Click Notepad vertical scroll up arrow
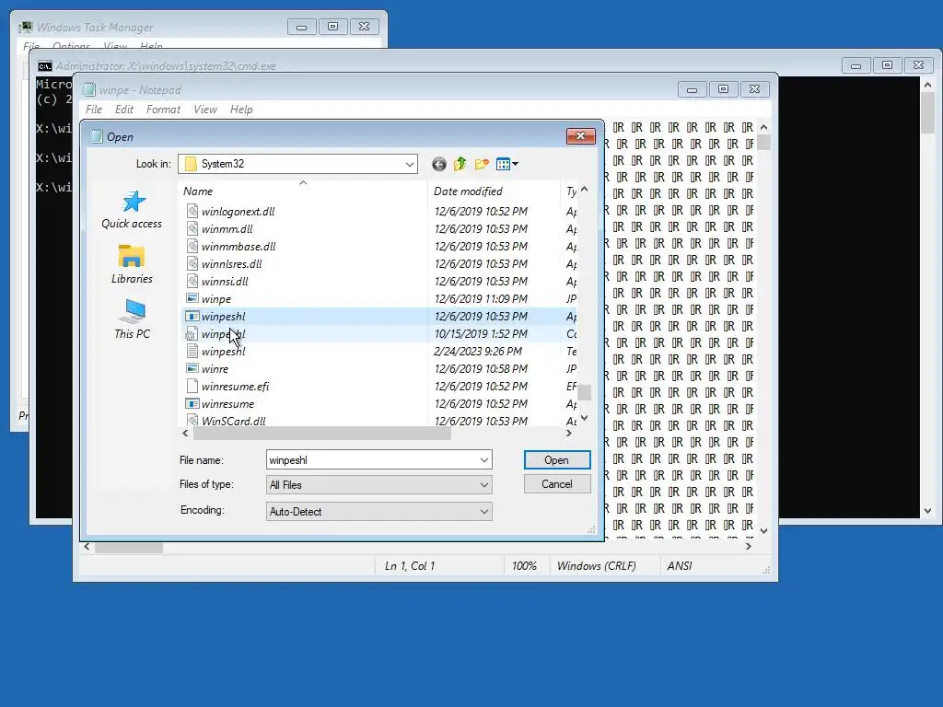The width and height of the screenshot is (943, 707). coord(763,127)
